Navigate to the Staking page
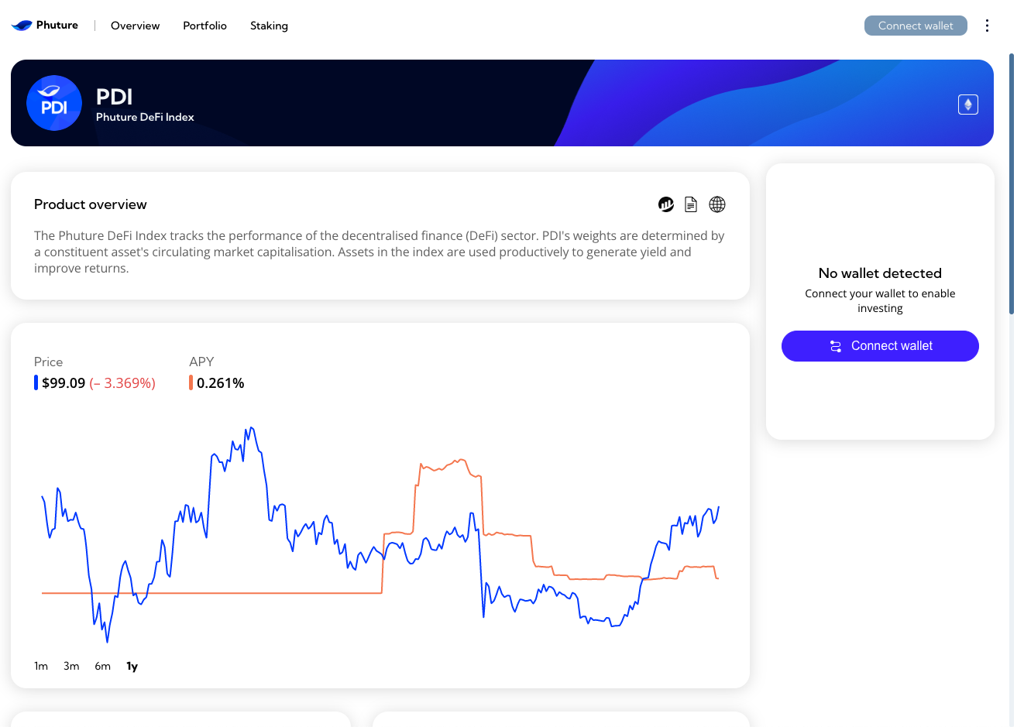The image size is (1024, 727). pyautogui.click(x=269, y=26)
